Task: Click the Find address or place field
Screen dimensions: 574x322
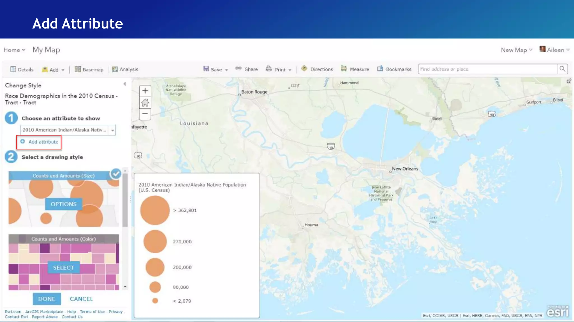Action: click(488, 69)
